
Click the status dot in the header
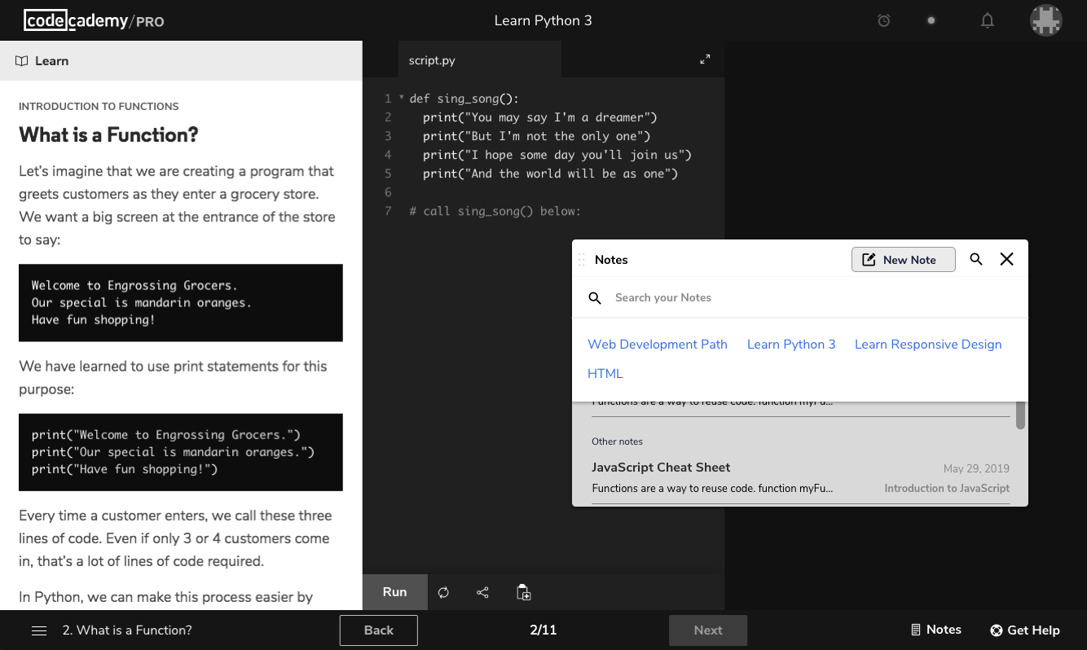[931, 21]
